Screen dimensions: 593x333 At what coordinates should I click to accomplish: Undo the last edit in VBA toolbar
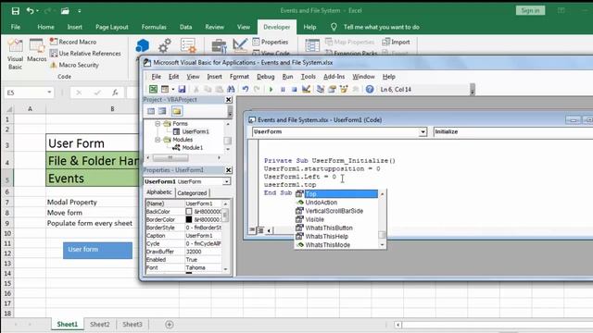245,89
